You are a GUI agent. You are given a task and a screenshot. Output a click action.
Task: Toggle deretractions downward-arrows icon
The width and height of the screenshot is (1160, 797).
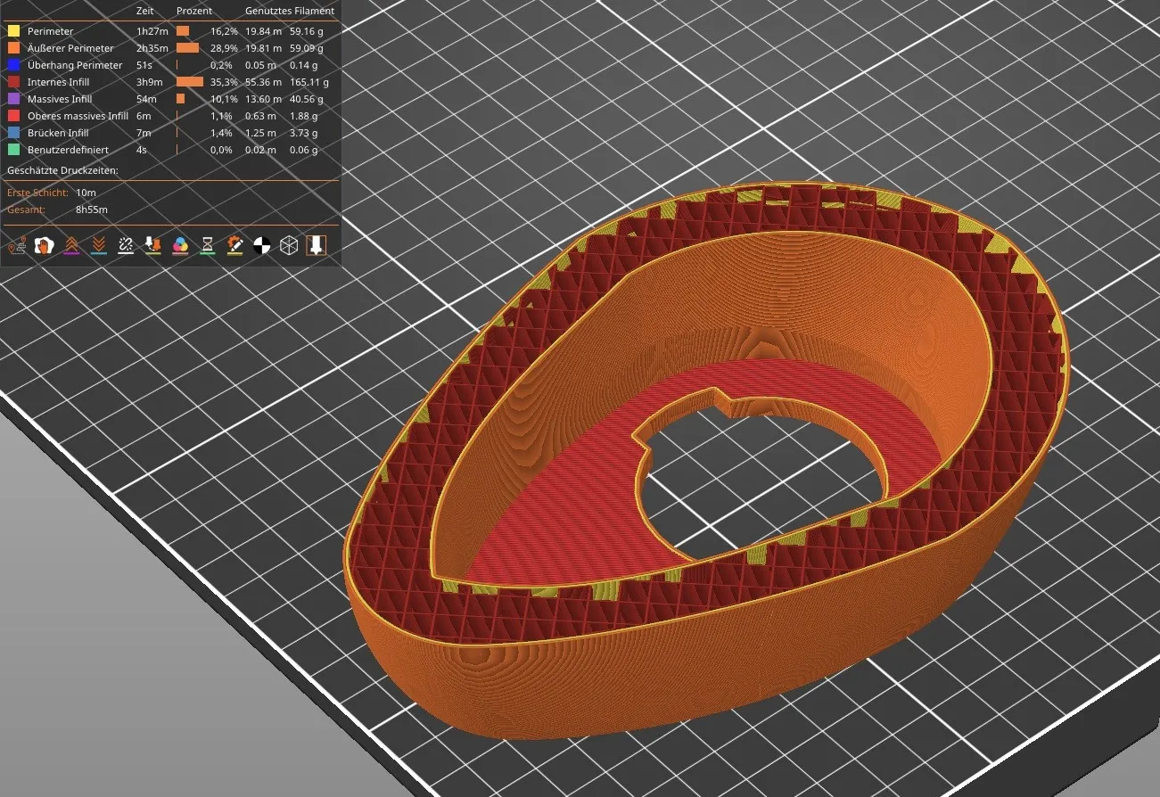coord(98,245)
